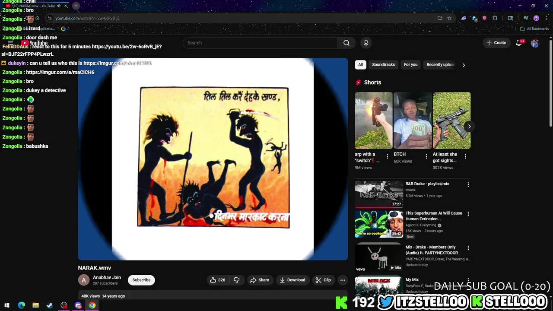The height and width of the screenshot is (311, 553).
Task: Select the Soundtracks filter chip
Action: 383,65
